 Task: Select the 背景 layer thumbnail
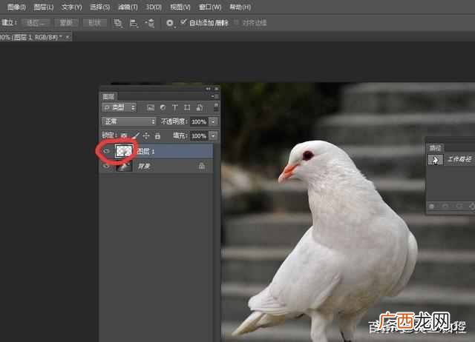124,166
